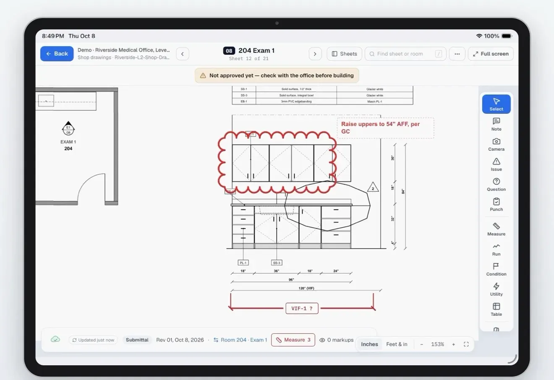Click the 153% zoom level

tap(437, 344)
